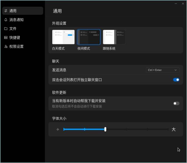Disable 双击会话列表打开独立聊天窗口 switch
This screenshot has height=163, width=187.
pos(176,80)
